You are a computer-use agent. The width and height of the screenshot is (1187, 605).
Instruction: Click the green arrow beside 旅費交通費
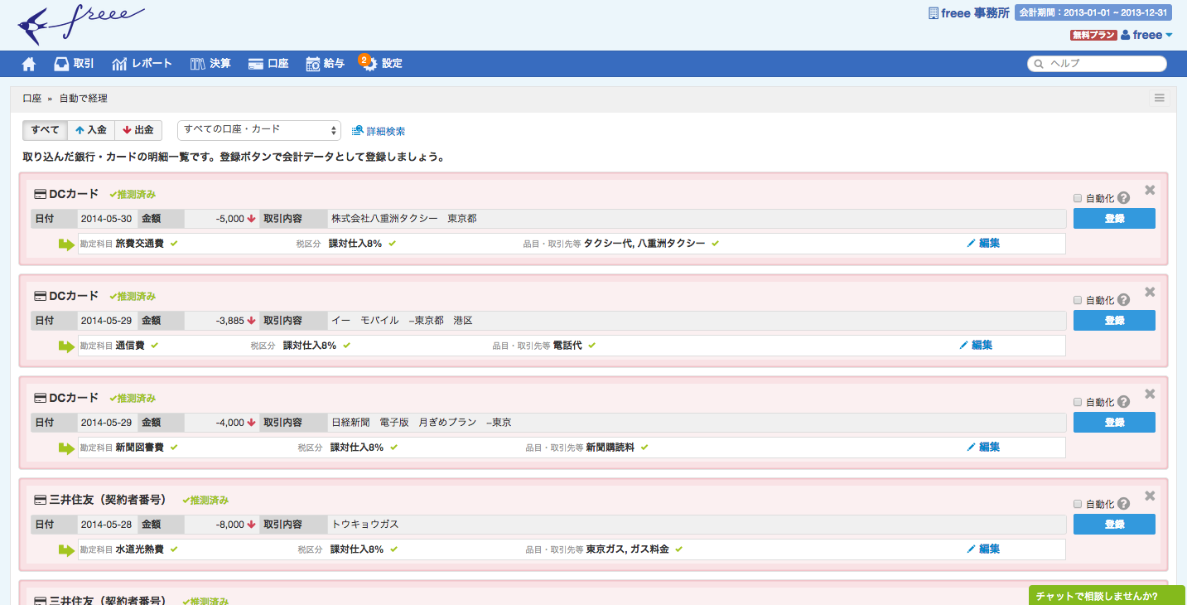point(66,244)
